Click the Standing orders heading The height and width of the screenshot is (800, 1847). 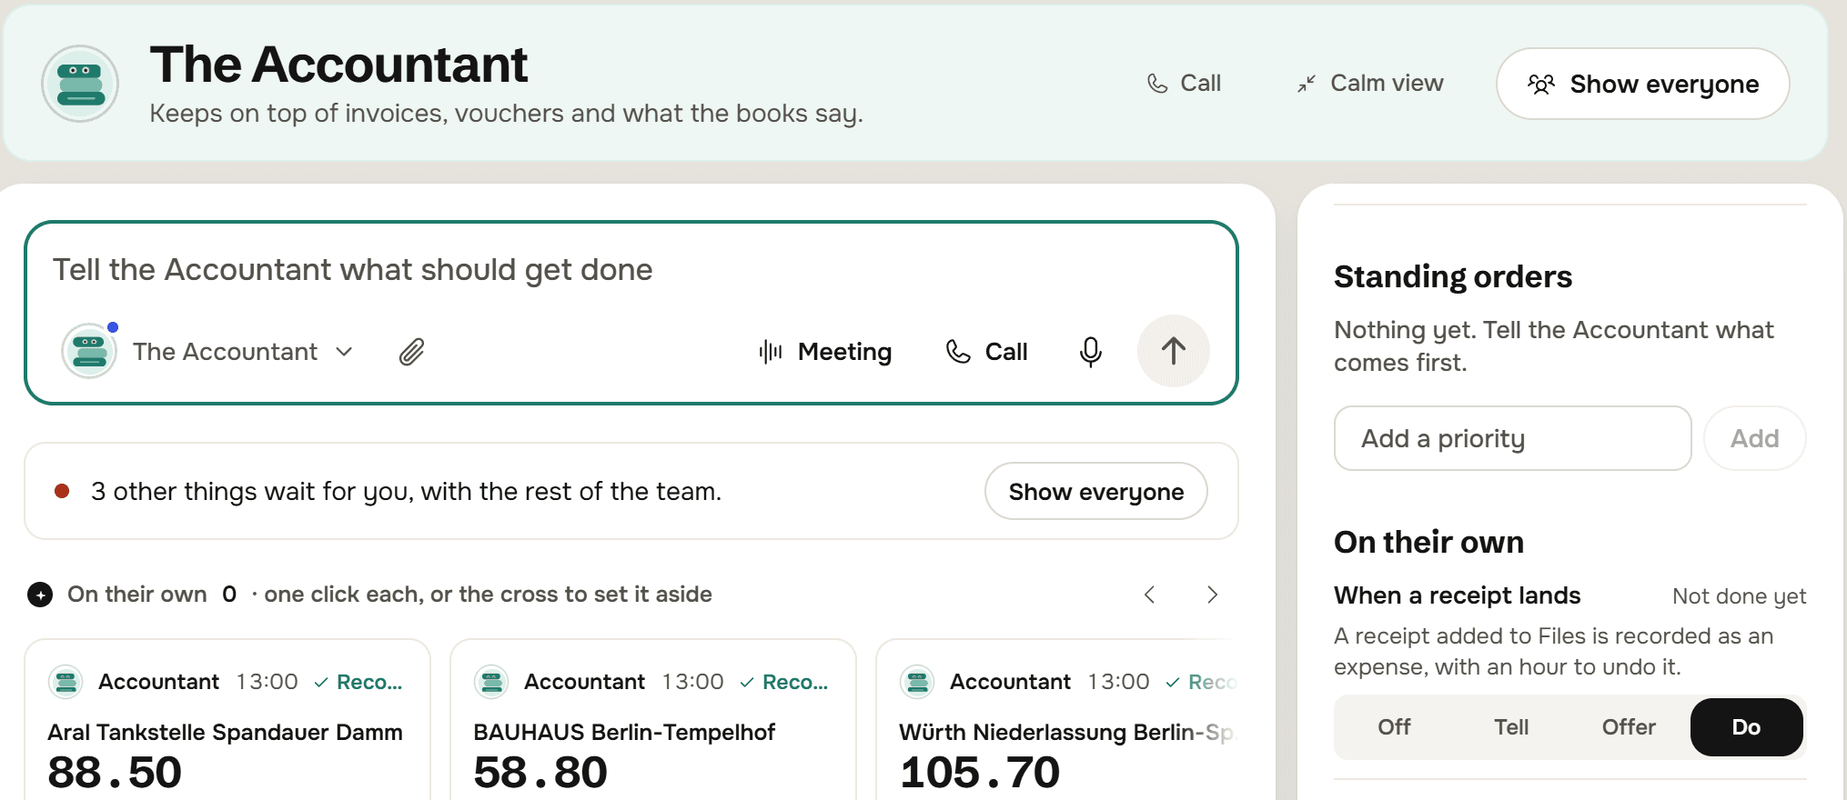point(1453,277)
